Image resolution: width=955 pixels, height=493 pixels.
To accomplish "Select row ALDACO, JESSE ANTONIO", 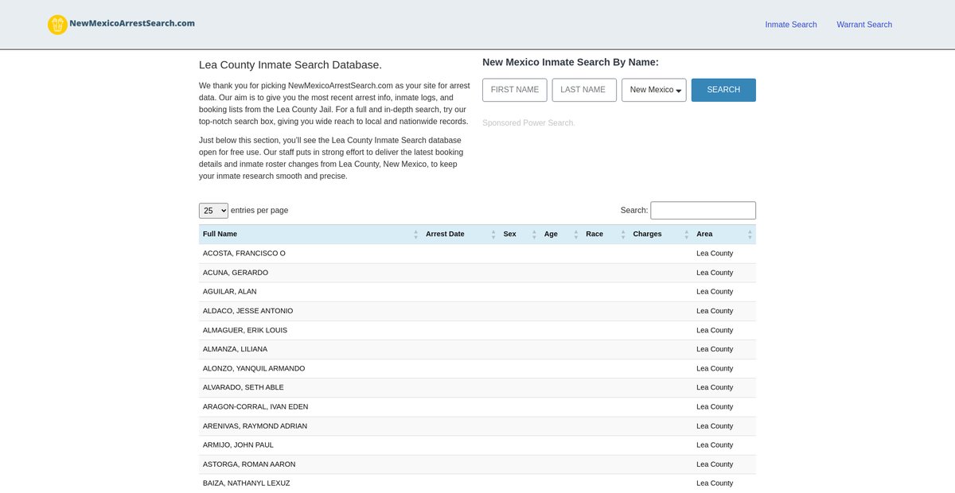I will click(x=477, y=311).
